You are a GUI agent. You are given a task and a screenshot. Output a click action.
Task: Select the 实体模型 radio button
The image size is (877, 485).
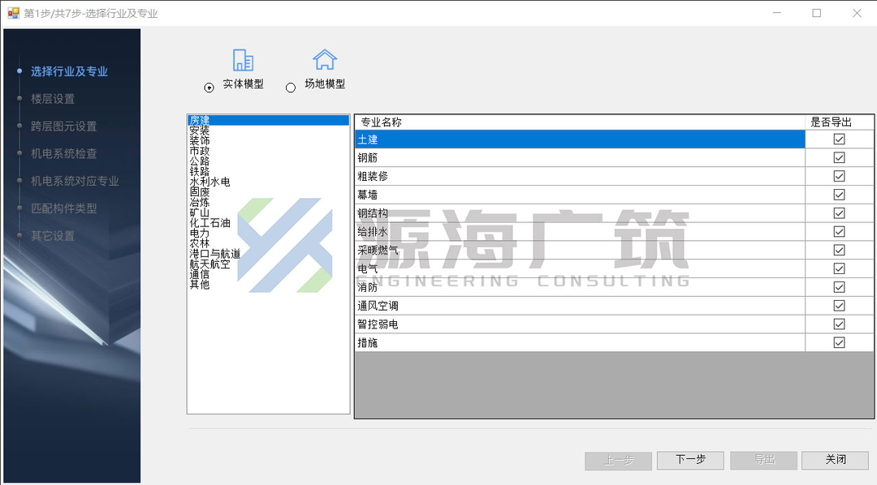click(x=210, y=88)
